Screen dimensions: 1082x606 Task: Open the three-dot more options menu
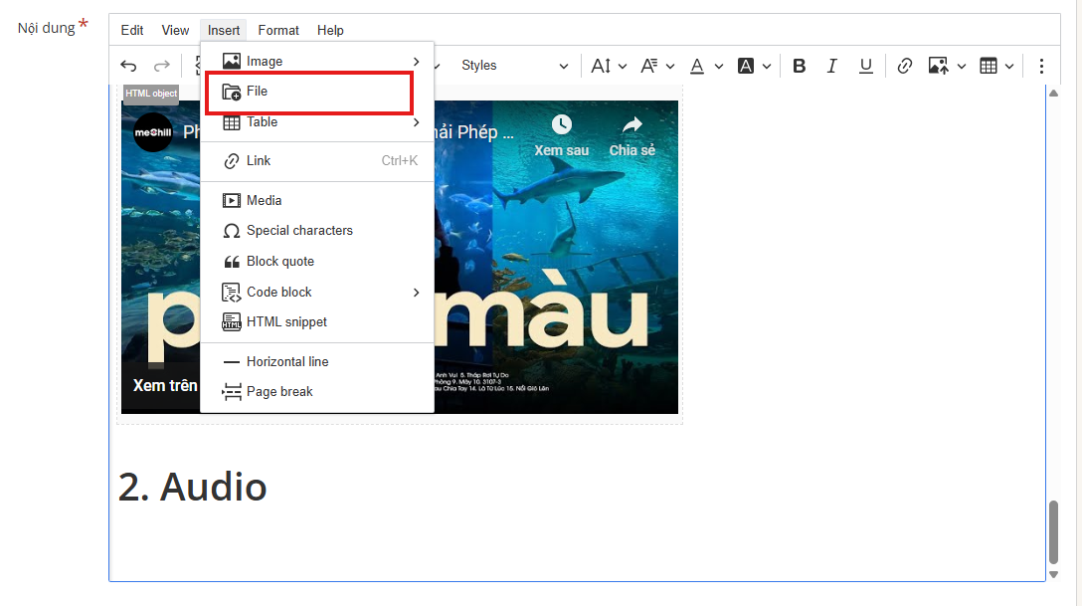click(x=1041, y=66)
